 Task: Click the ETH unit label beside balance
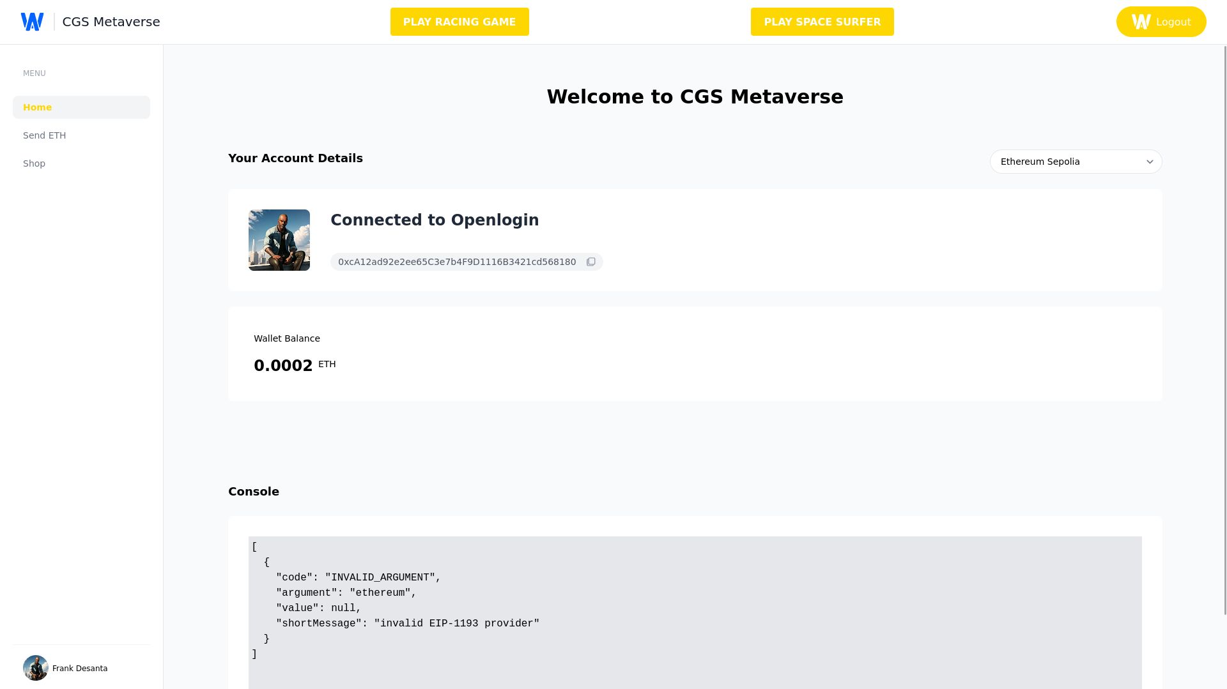327,364
